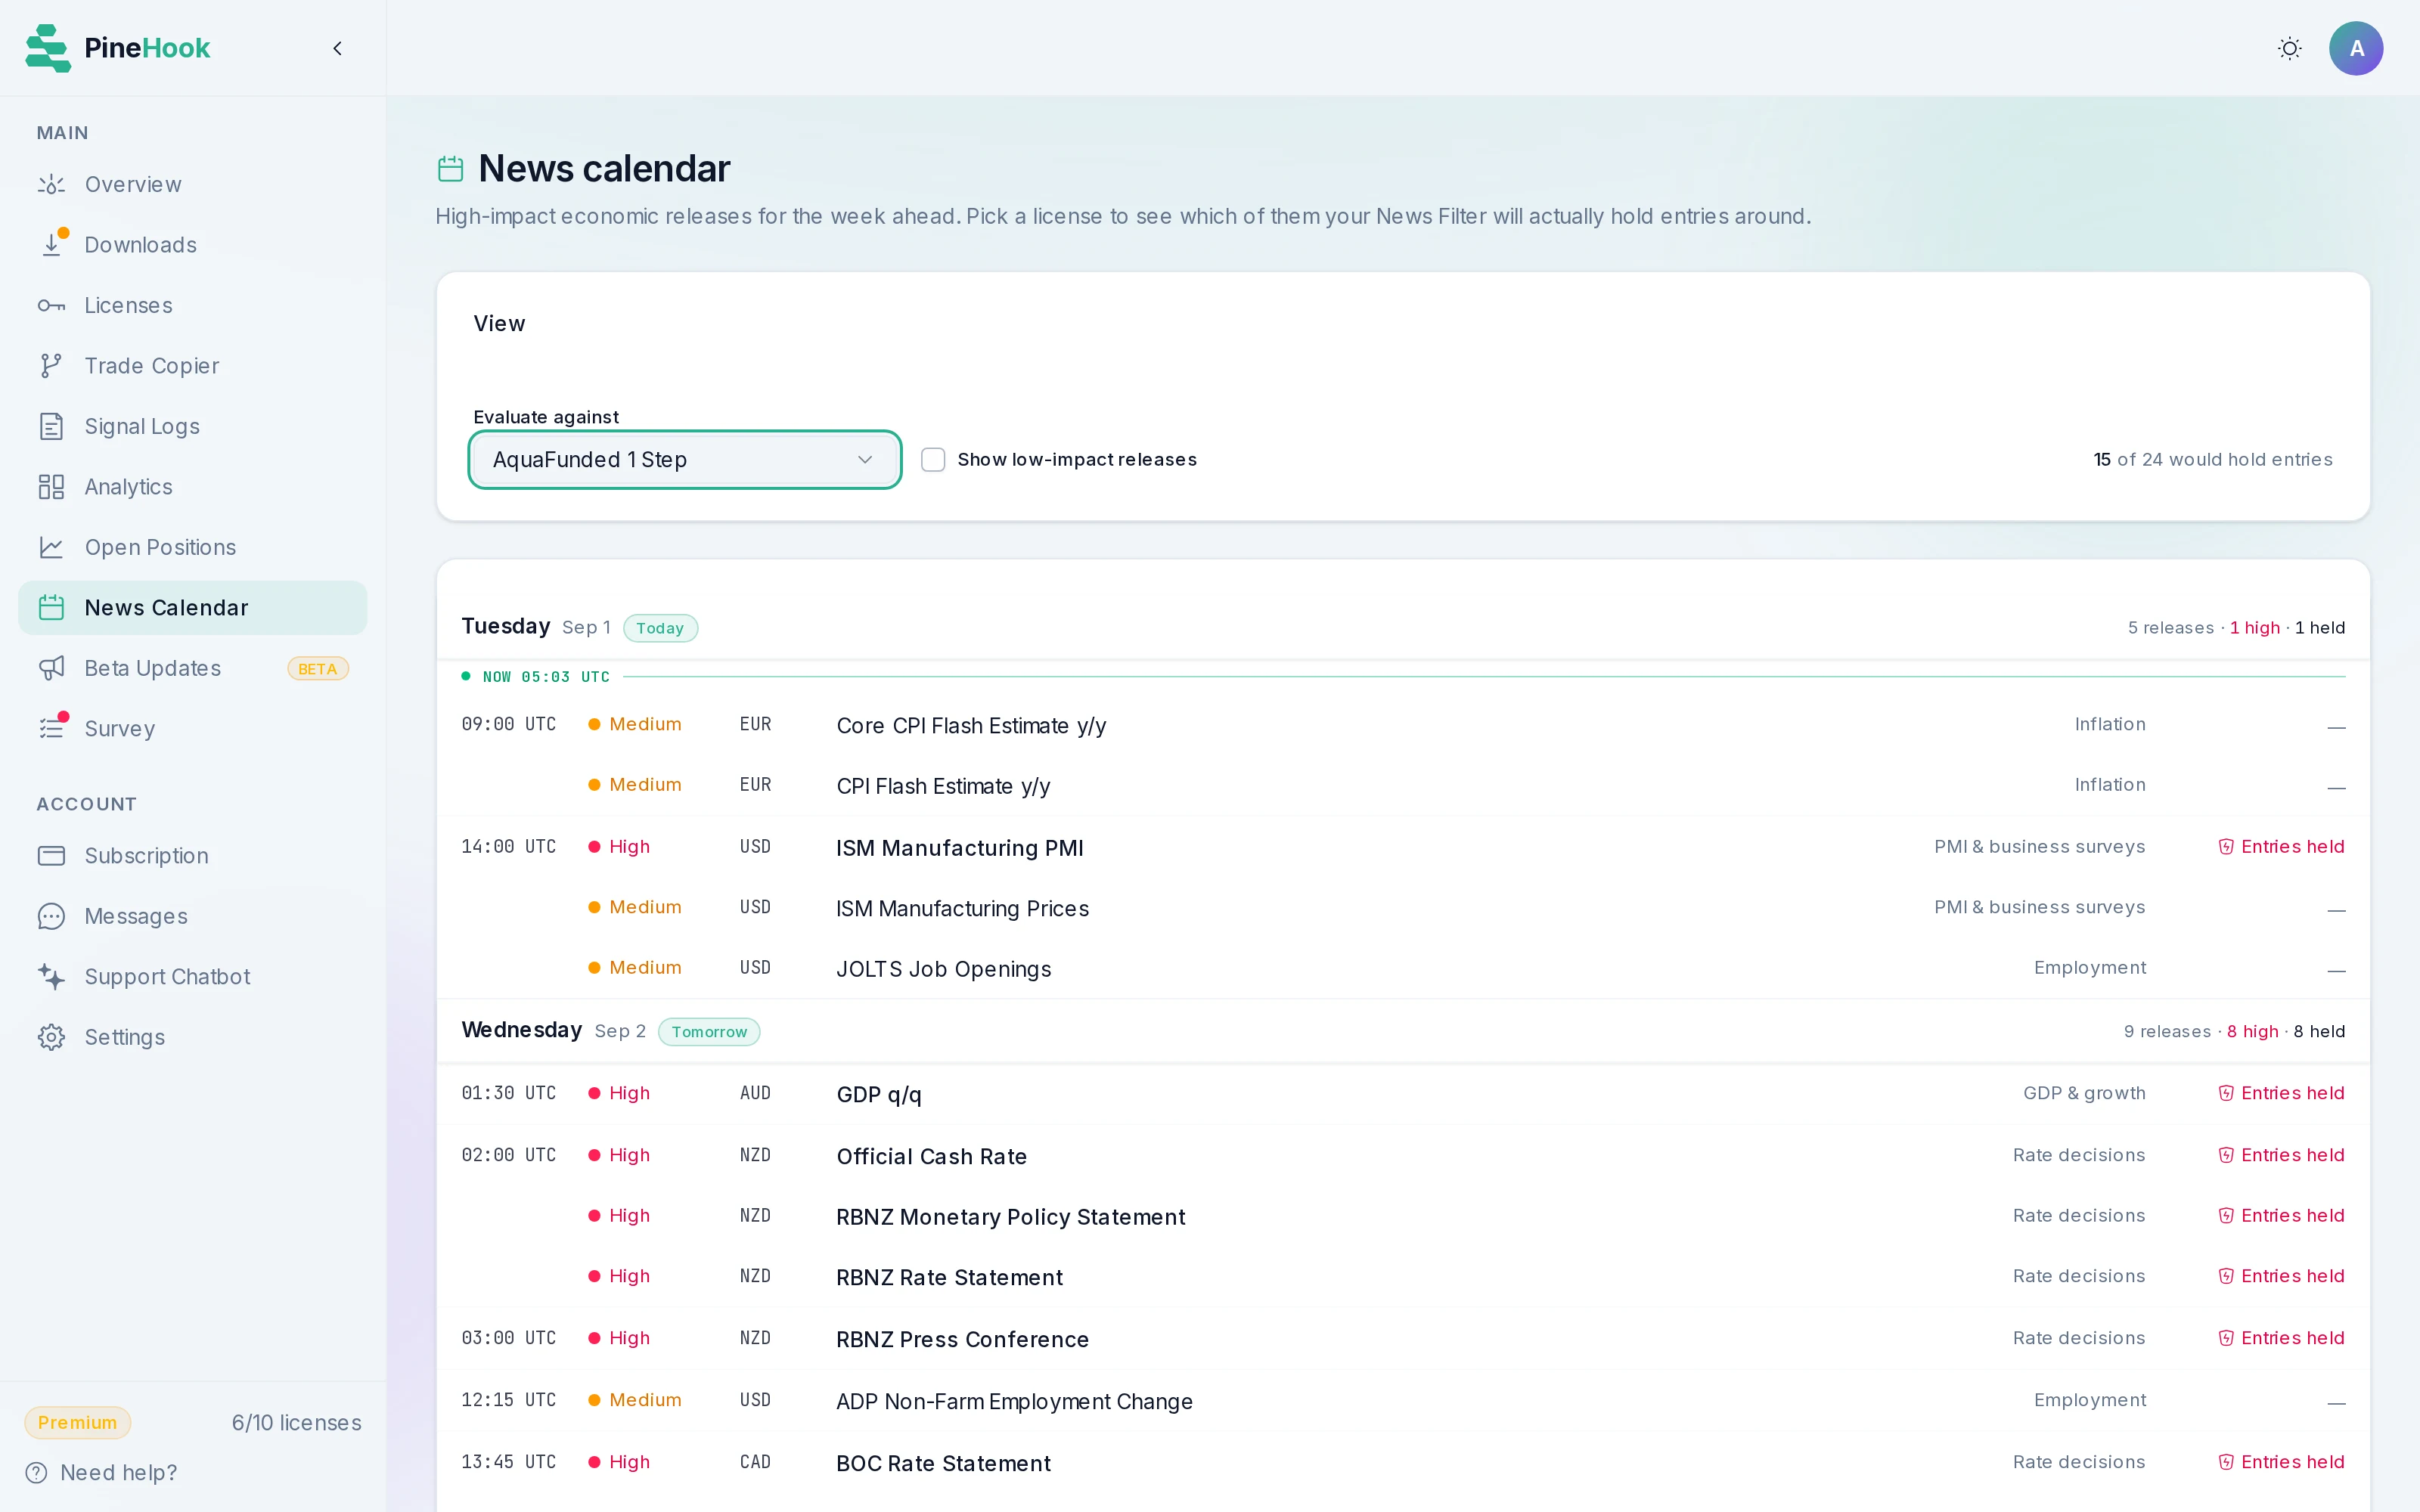Open Signal Logs from sidebar
2420x1512 pixels.
coord(192,427)
